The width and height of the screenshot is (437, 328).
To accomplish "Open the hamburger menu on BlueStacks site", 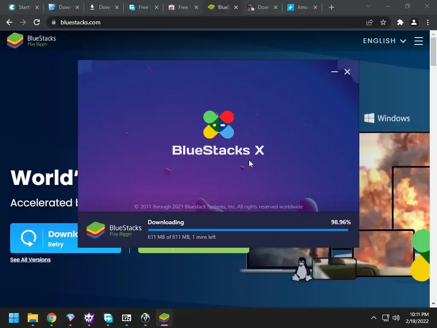I will click(418, 41).
